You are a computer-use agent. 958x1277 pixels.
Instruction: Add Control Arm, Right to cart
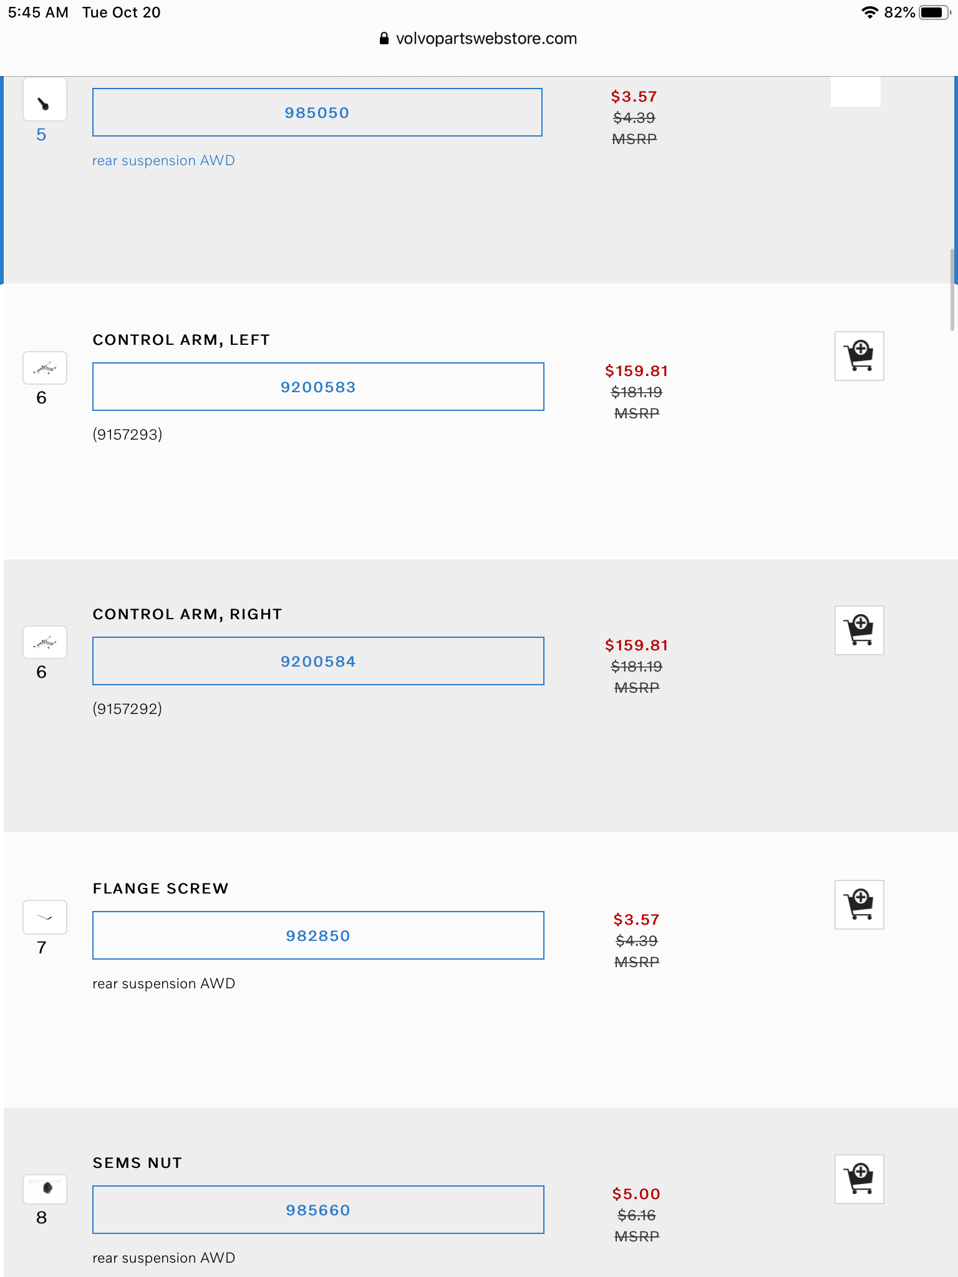click(859, 630)
